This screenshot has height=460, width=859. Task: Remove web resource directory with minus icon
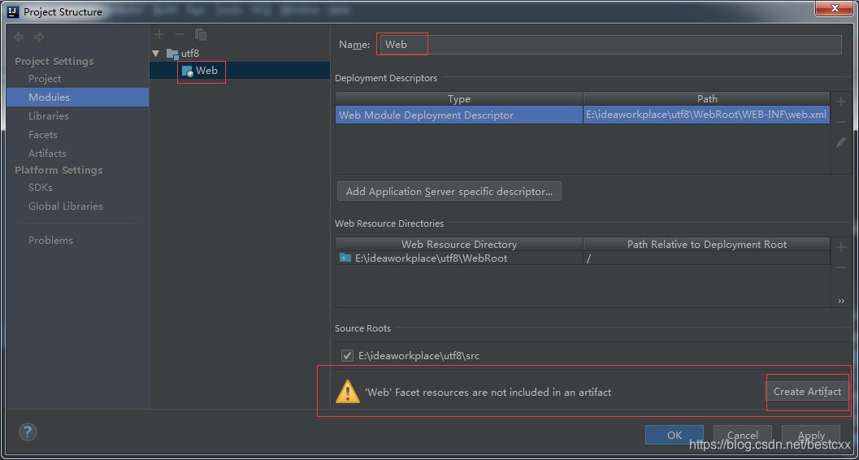(841, 267)
